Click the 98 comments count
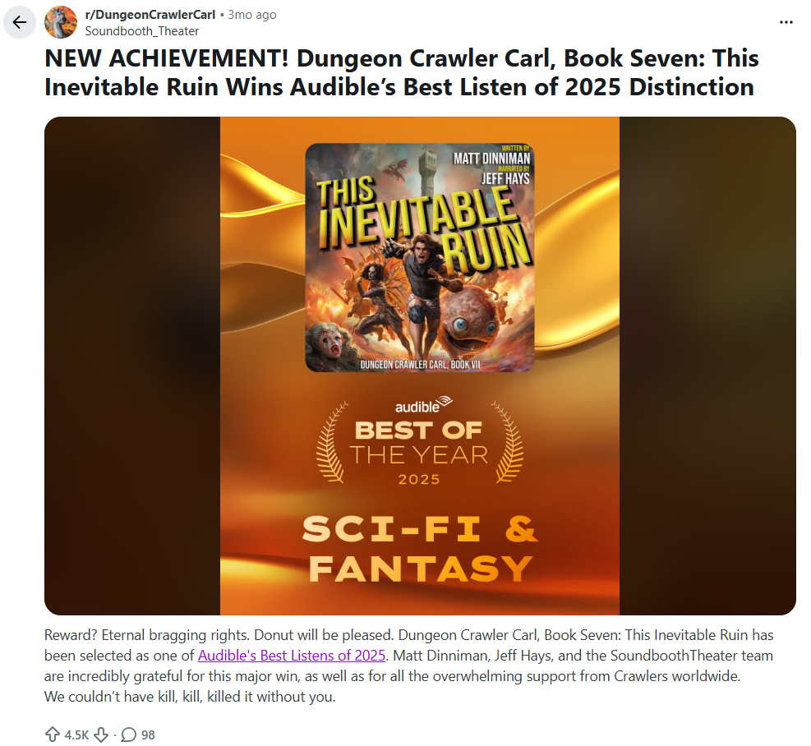 [x=148, y=734]
